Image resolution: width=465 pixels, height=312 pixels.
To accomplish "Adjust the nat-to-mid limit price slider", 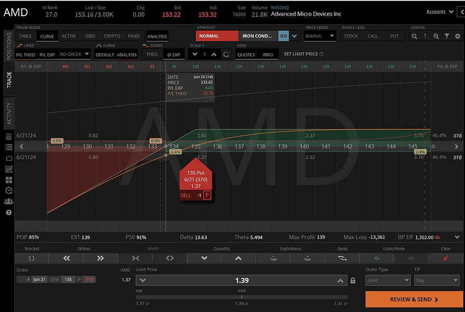I will pos(242,297).
